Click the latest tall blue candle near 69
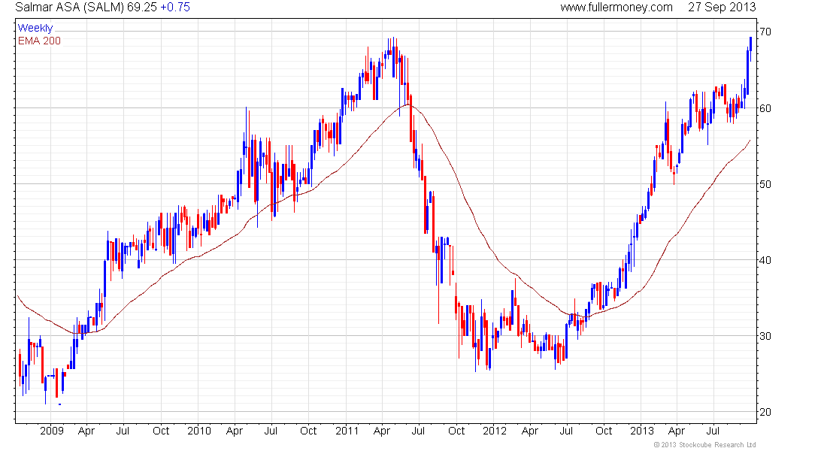Screen dimensions: 827x451 click(750, 50)
